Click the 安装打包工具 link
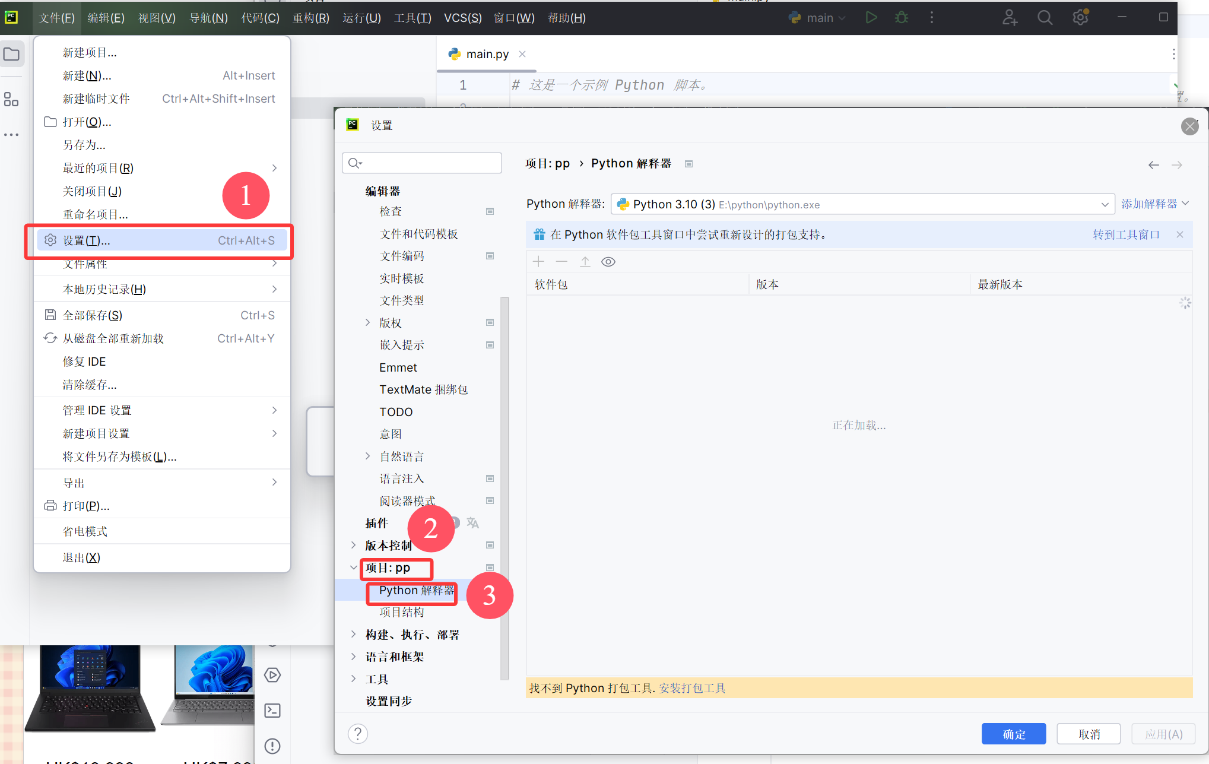 coord(692,688)
